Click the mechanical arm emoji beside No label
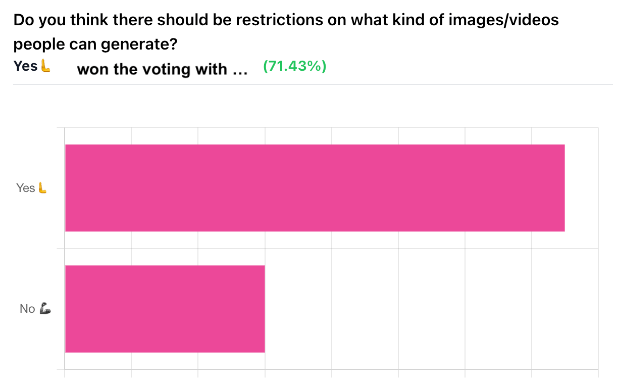 click(44, 308)
